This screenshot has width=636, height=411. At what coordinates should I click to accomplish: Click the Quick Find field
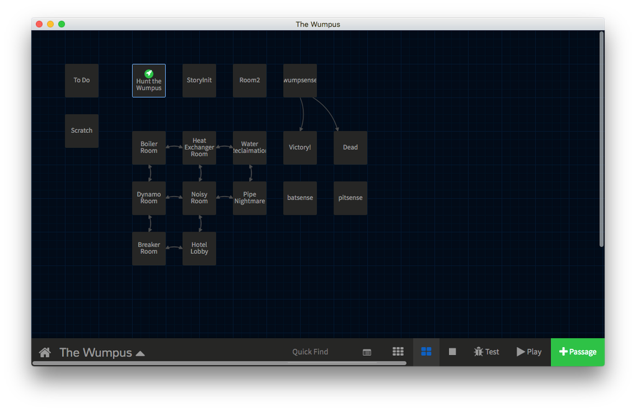[x=311, y=351]
